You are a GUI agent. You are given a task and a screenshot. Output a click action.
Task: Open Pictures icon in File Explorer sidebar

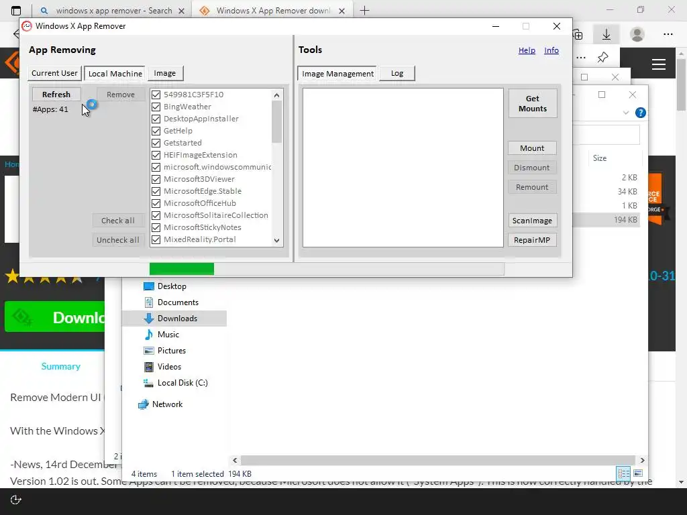[149, 351]
